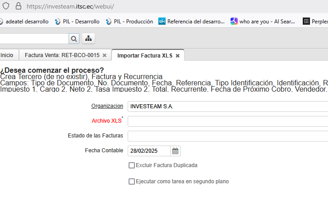Click the underlined Organizacion label
The width and height of the screenshot is (328, 208).
coord(107,106)
